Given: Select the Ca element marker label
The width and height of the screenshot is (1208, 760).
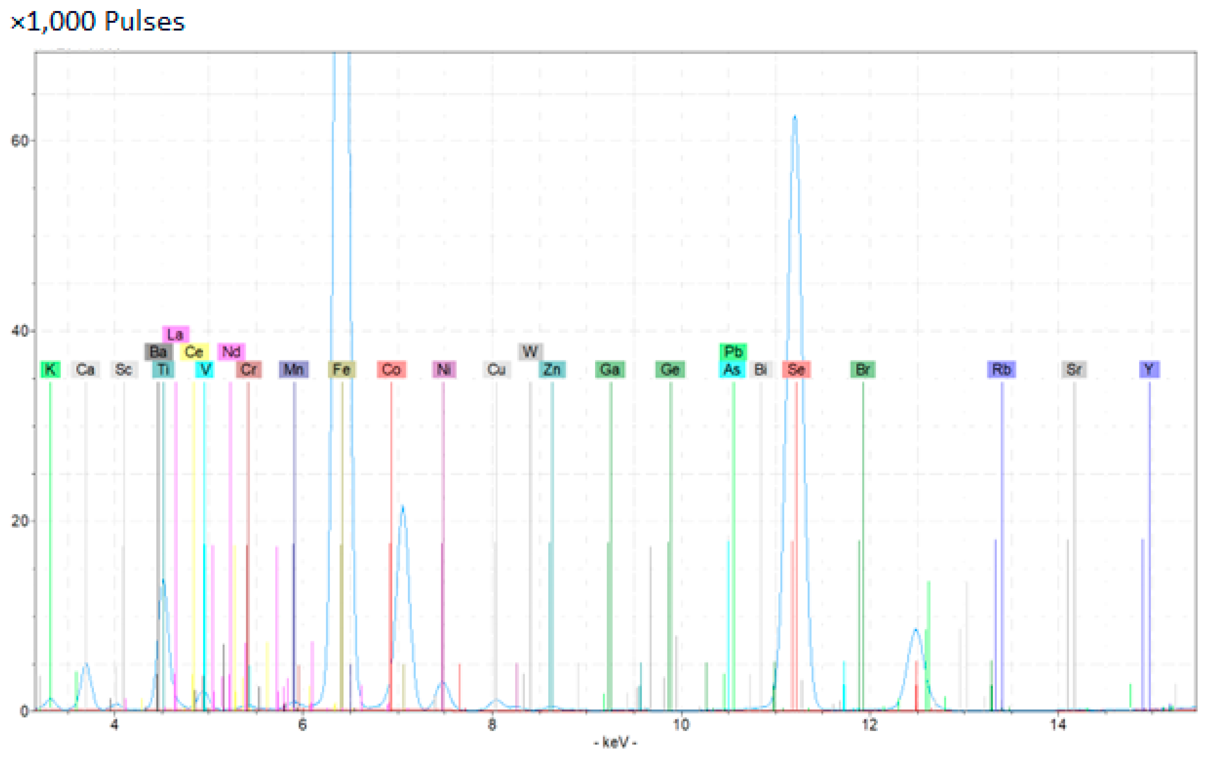Looking at the screenshot, I should point(85,370).
